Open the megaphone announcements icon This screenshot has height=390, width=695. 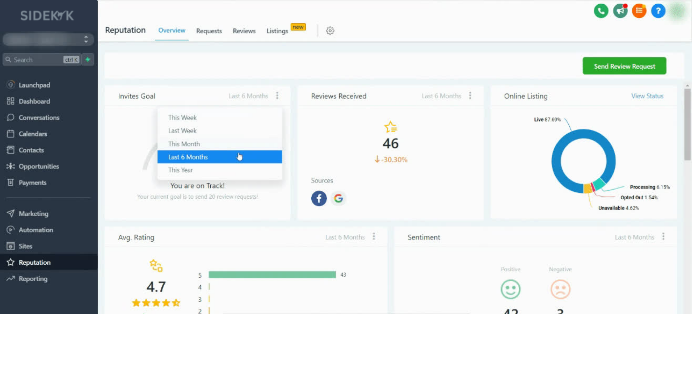pyautogui.click(x=620, y=11)
